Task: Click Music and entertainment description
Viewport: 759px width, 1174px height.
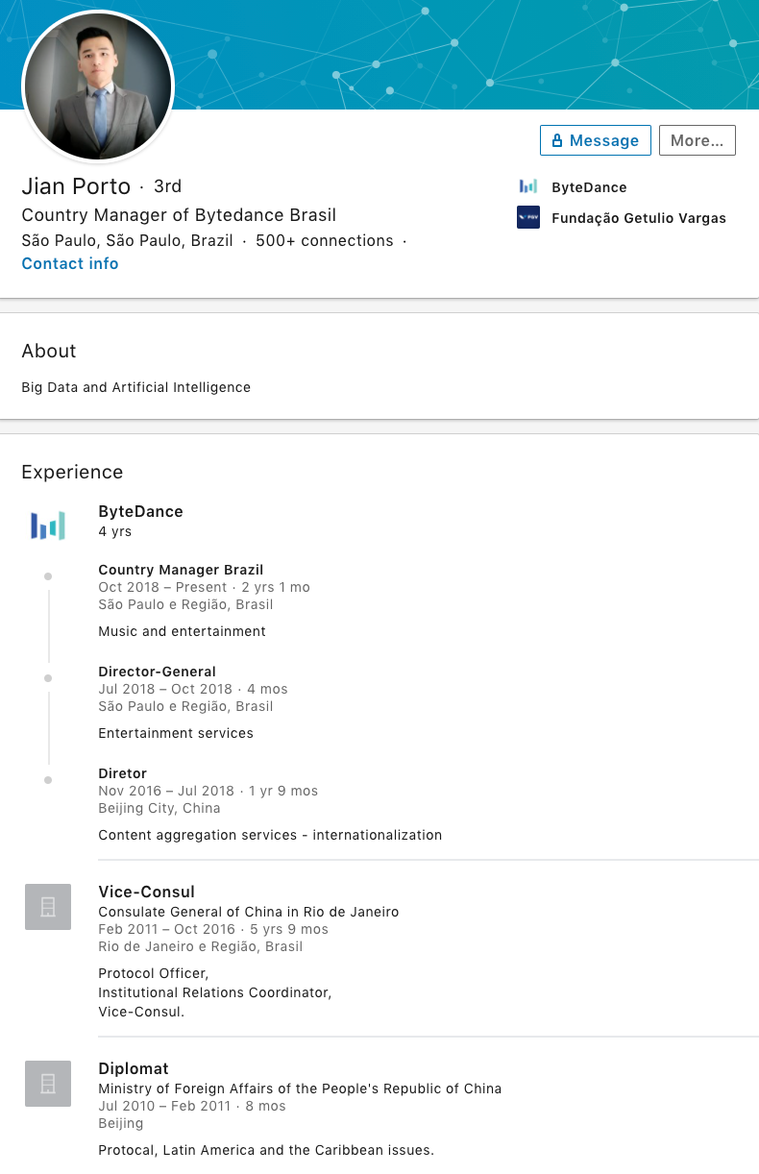Action: pos(182,631)
